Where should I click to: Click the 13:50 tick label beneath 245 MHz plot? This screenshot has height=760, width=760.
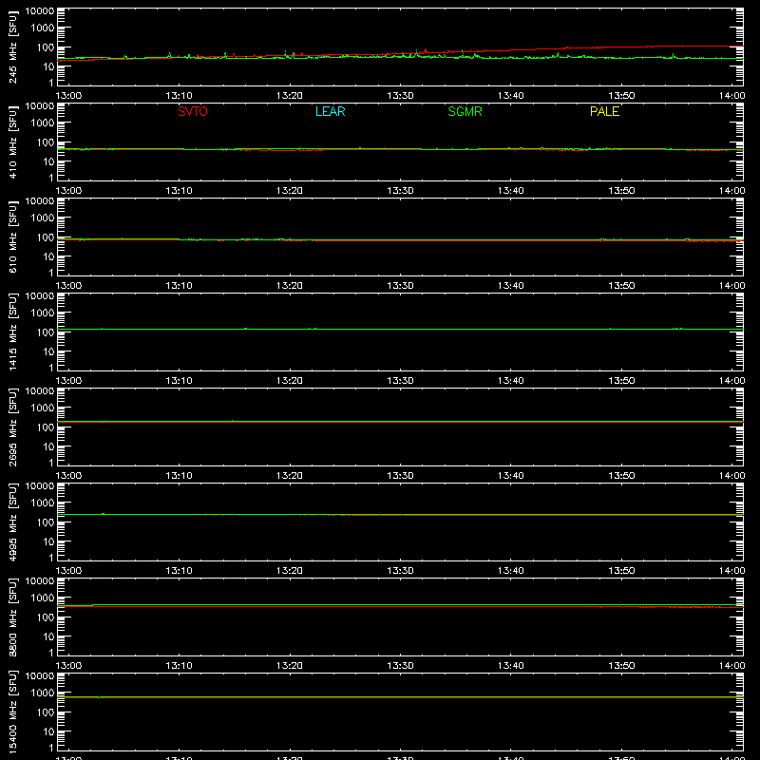tap(621, 96)
